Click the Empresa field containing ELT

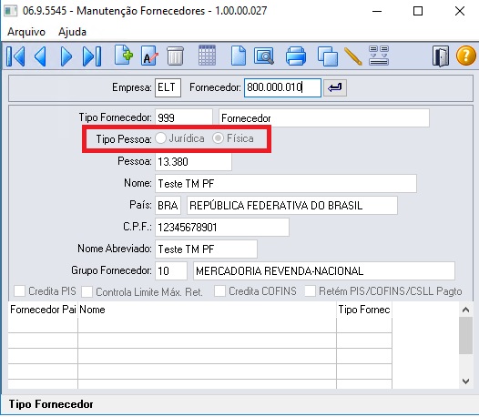tap(168, 88)
